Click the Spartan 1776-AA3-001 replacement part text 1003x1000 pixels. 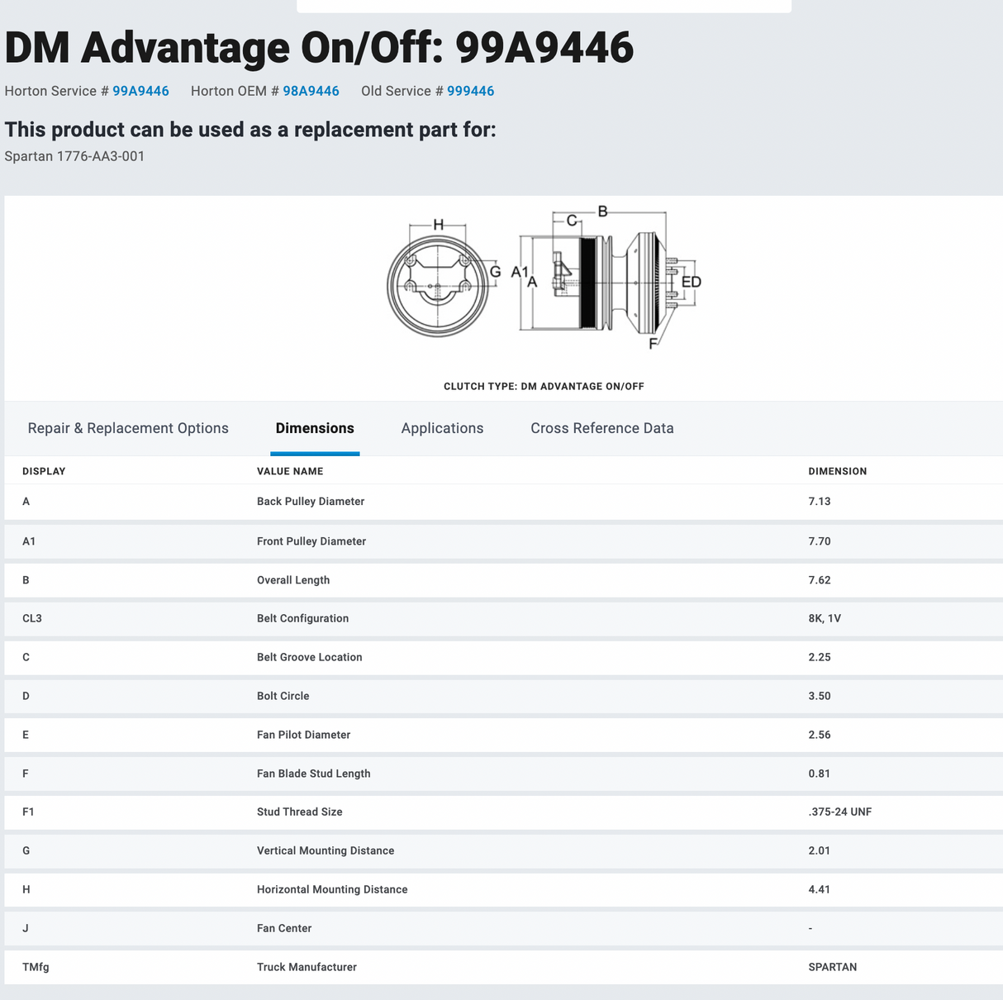[x=74, y=156]
